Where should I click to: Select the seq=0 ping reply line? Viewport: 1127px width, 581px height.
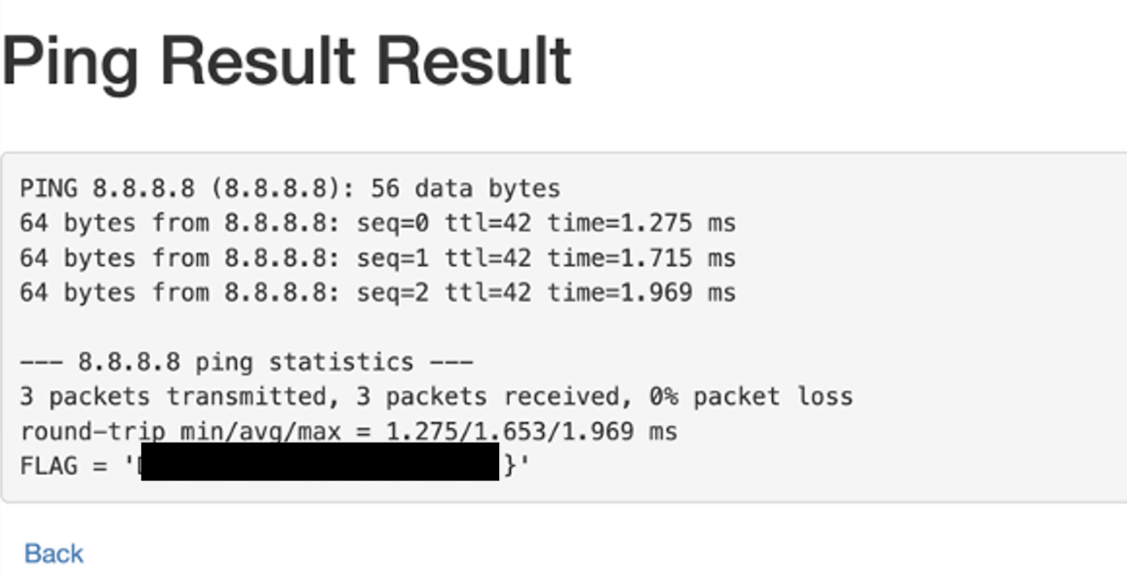[377, 223]
